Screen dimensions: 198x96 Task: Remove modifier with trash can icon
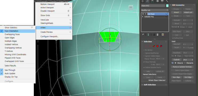pos(157,35)
